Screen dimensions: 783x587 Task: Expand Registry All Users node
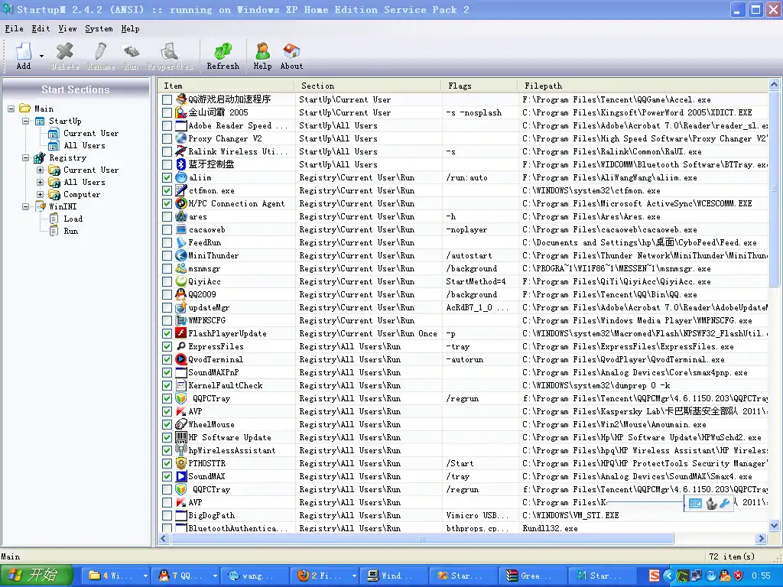pos(40,182)
